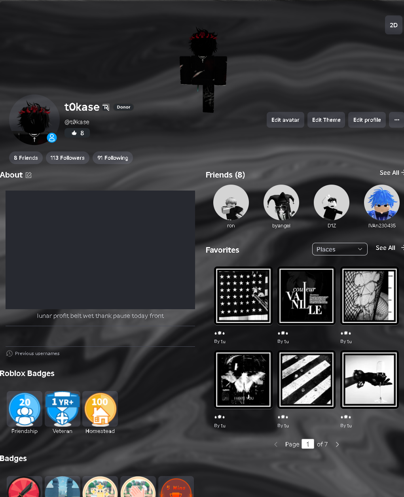The height and width of the screenshot is (497, 404).
Task: Click the pencil edit icon beside About
Action: tap(28, 175)
